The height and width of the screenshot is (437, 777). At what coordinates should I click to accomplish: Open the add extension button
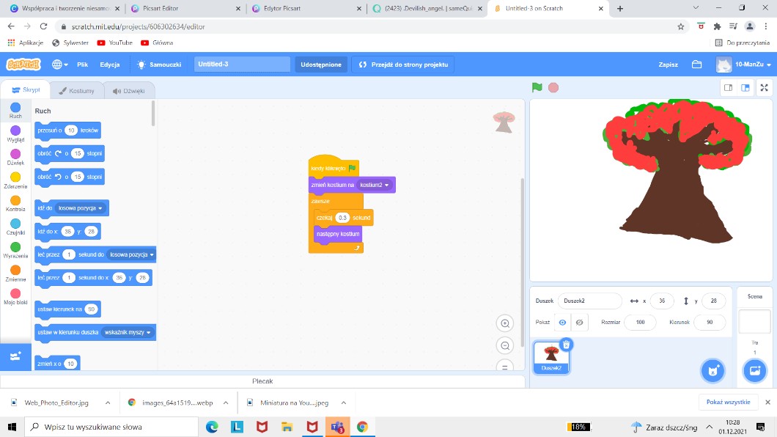point(15,356)
